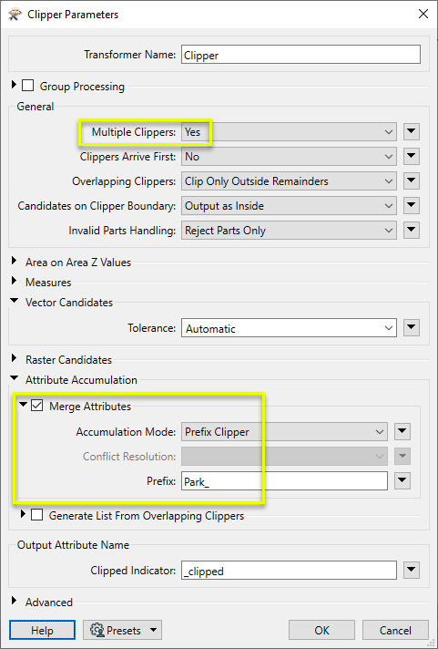438x649 pixels.
Task: Open Candidates on Clipper Boundary dropdown
Action: point(289,206)
